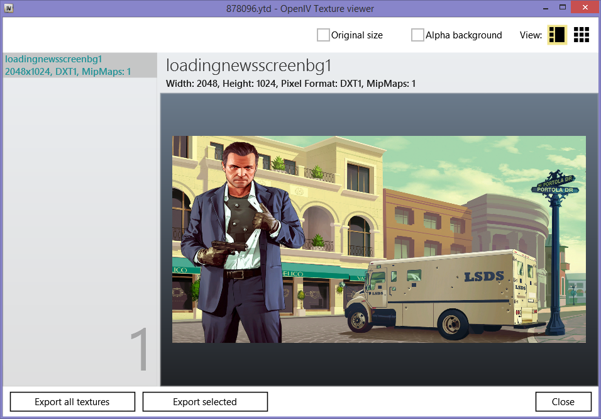Image resolution: width=601 pixels, height=419 pixels.
Task: Minimize the Texture viewer window
Action: click(x=546, y=8)
